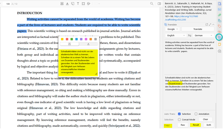Choose gray annotation color swatch
The image size is (223, 129).
coord(96,39)
